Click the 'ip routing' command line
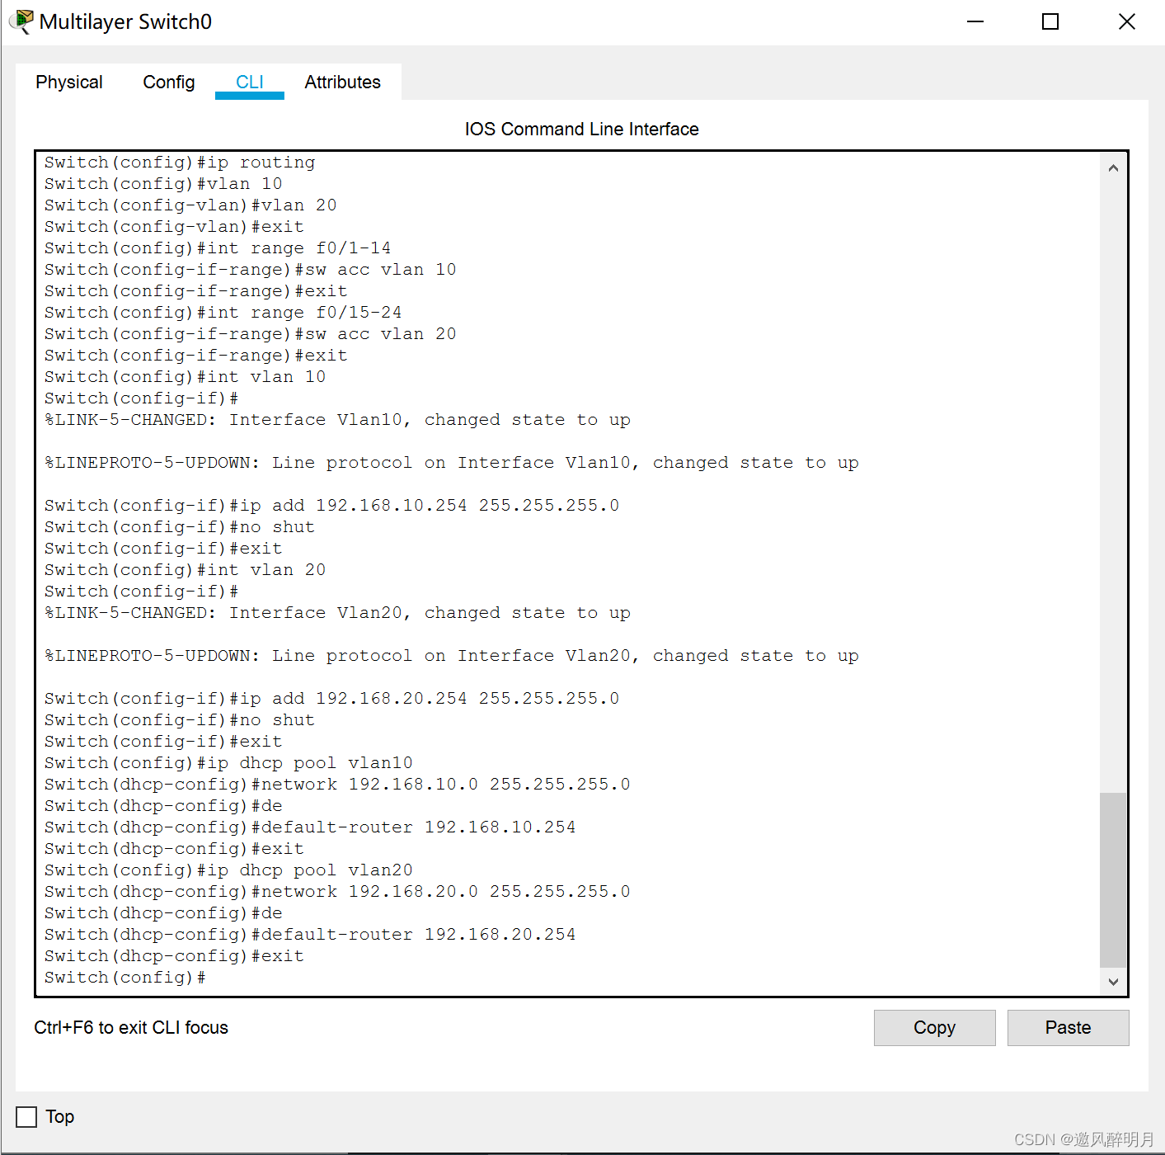 click(180, 163)
